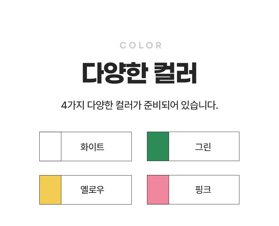Screen dimensions: 279x226
Task: Click the word 다양한 in the subtitle
Action: click(100, 105)
